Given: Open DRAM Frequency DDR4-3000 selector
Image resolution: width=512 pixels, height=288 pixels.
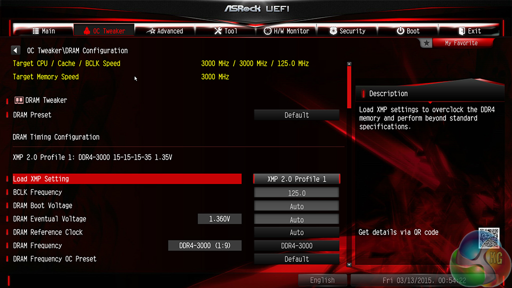Looking at the screenshot, I should pos(296,245).
